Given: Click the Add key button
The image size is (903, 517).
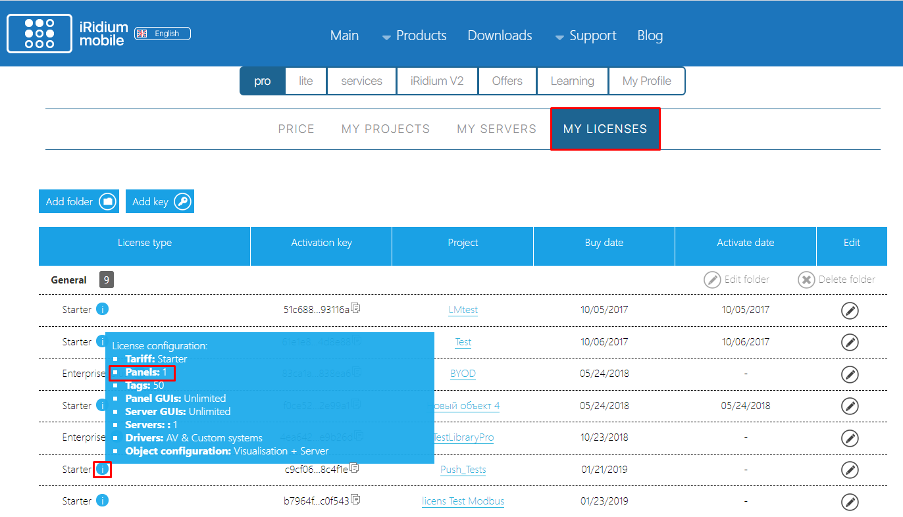Looking at the screenshot, I should [159, 202].
